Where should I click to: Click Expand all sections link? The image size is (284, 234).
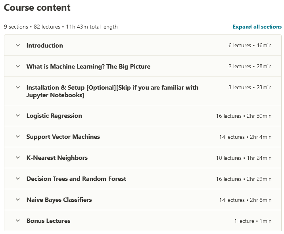click(x=257, y=27)
